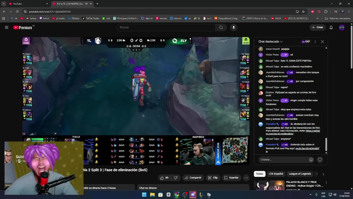Screen dimensions: 353x199
Task: Open the MEGA bookmark
Action: [276, 19]
